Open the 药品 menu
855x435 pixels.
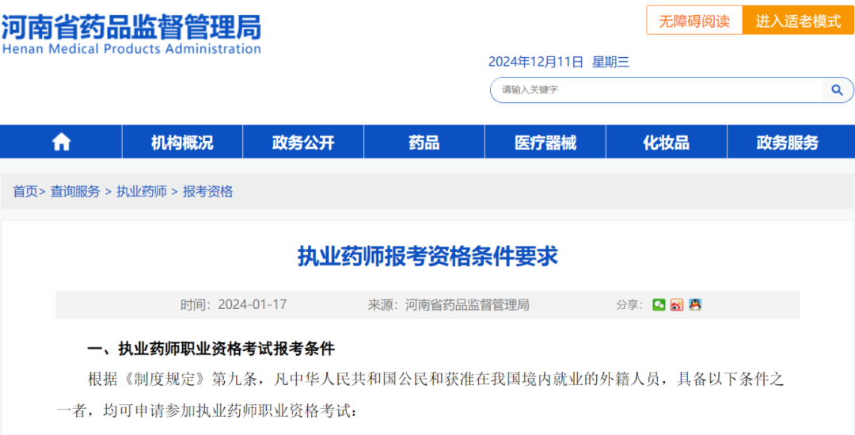(424, 143)
